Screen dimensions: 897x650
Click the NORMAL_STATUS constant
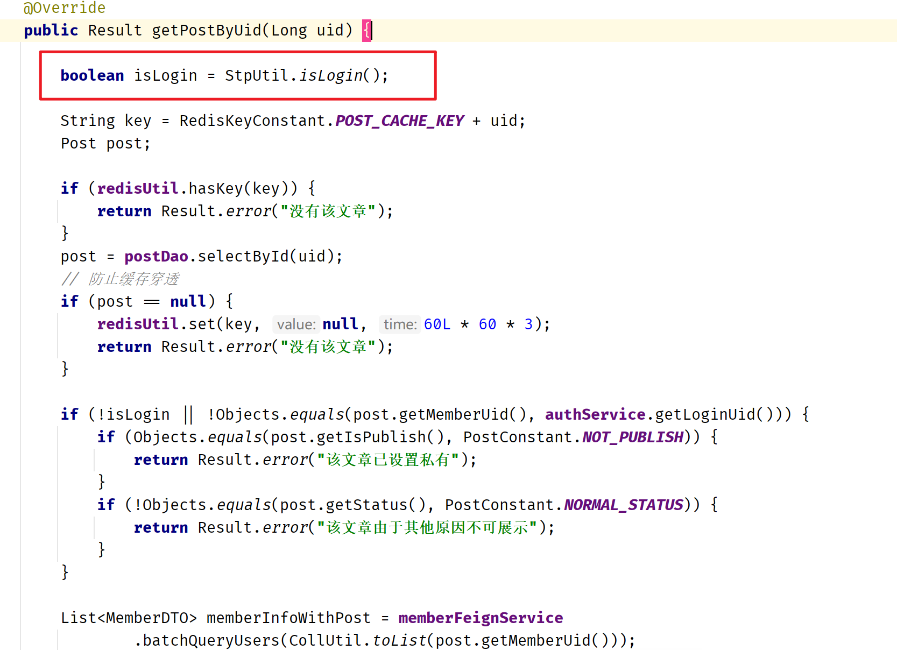click(624, 505)
